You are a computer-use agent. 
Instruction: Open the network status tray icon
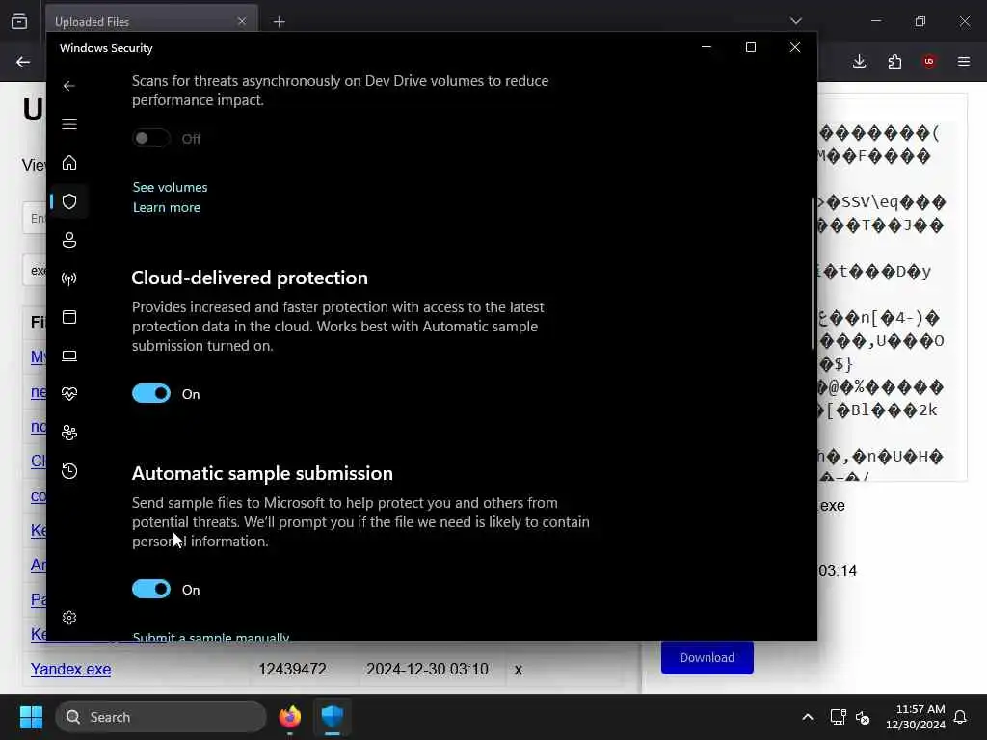point(838,717)
